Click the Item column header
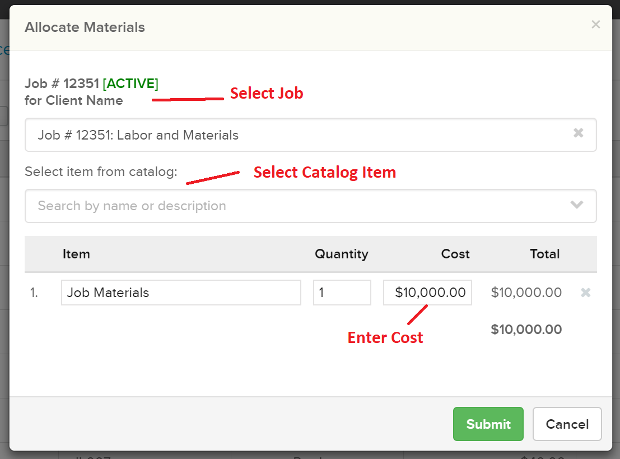Viewport: 620px width, 459px height. point(76,254)
